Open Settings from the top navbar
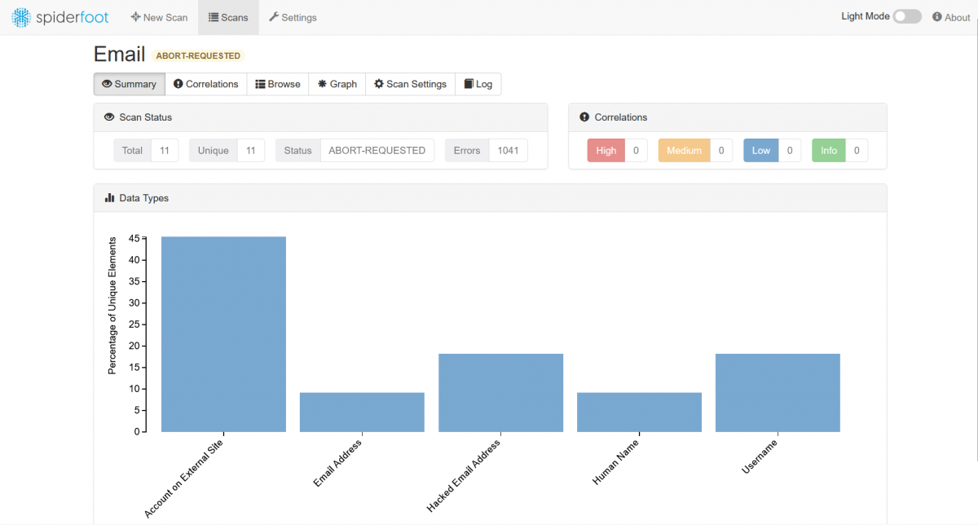This screenshot has width=978, height=525. (293, 17)
